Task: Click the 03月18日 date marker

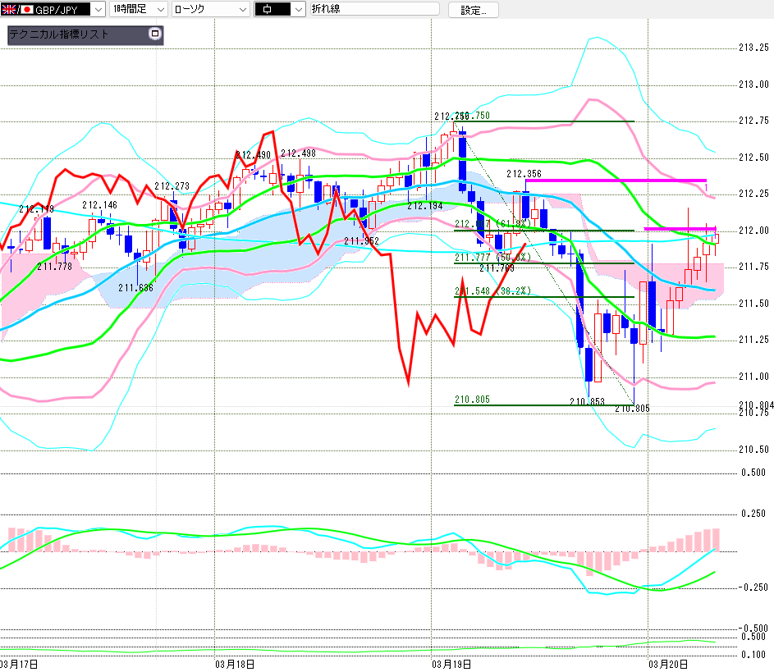Action: (x=233, y=663)
